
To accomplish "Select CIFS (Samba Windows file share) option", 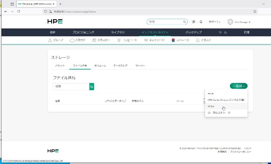I will coord(226,100).
